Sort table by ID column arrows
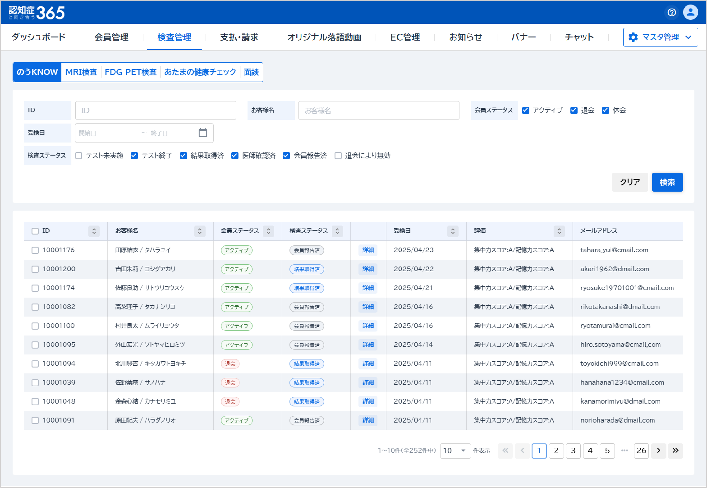 coord(94,231)
